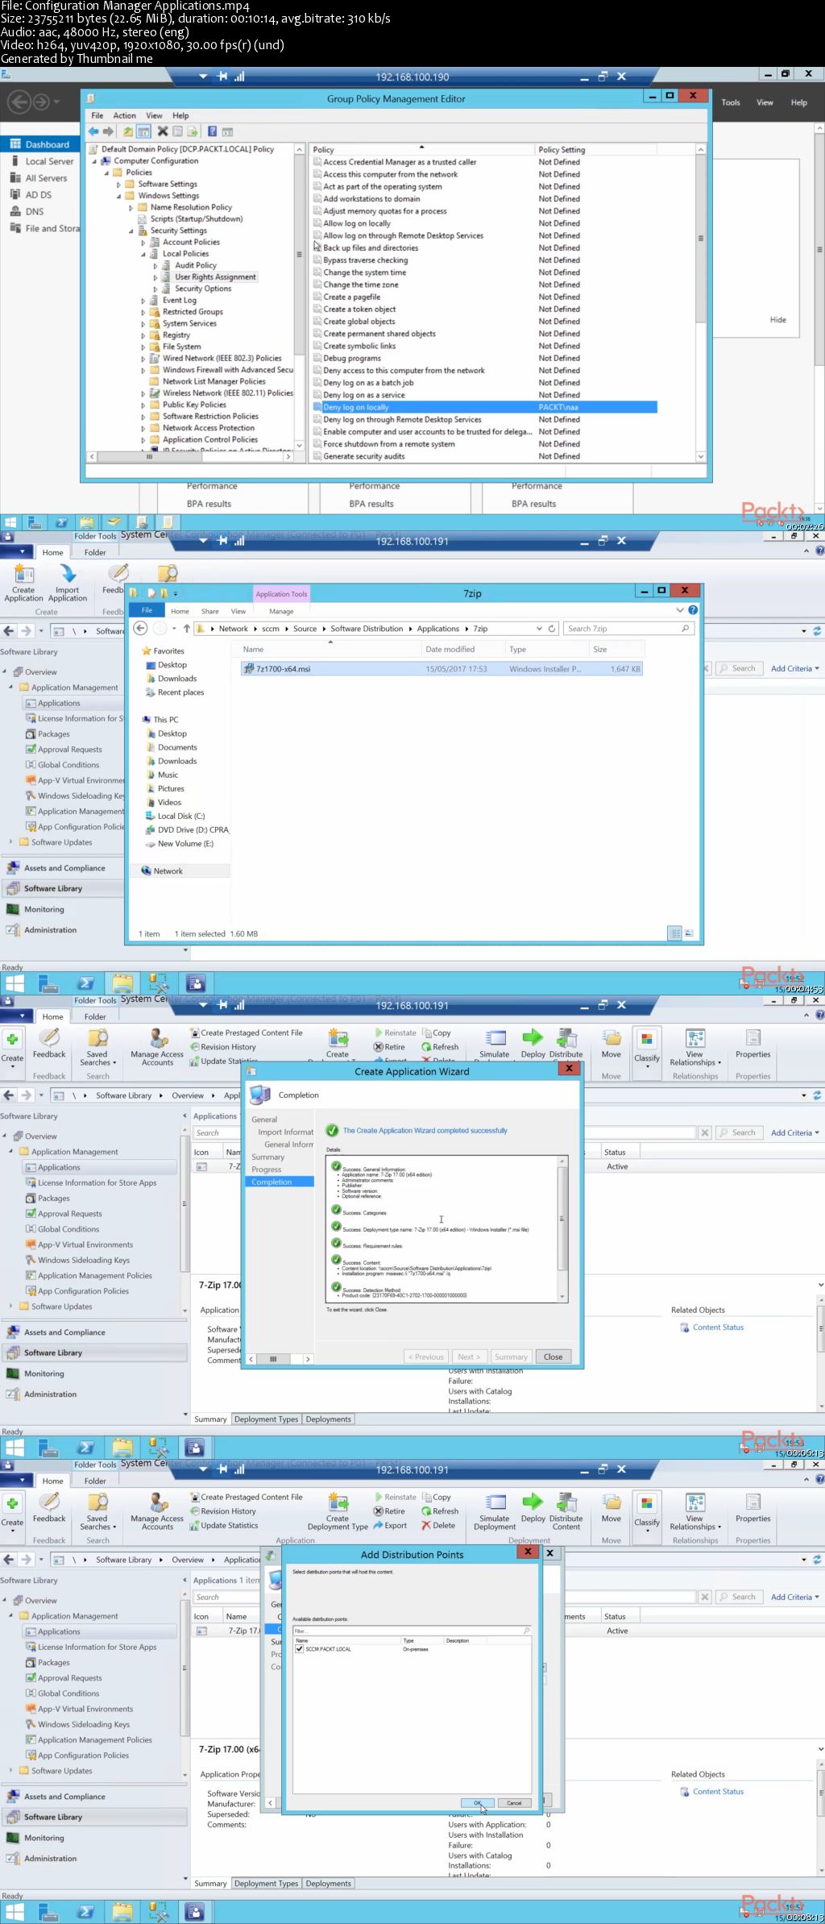Click Start button on taskbar below Group Policy editor
Viewport: 825px width, 1924px height.
click(x=10, y=522)
